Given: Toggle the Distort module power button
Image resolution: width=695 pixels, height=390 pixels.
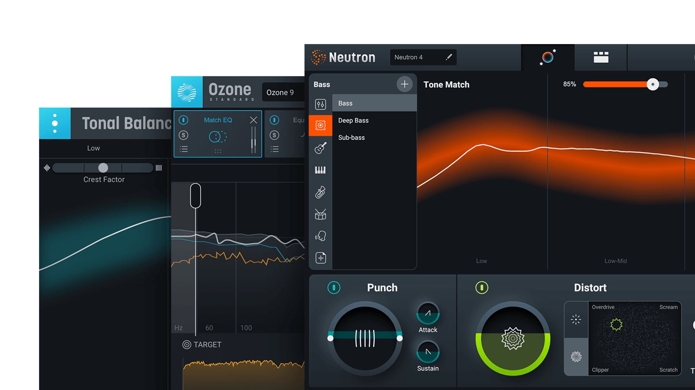Looking at the screenshot, I should coord(482,288).
